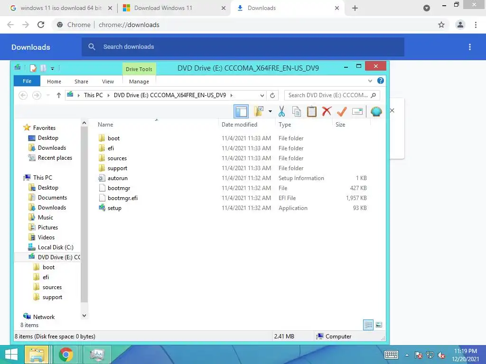Click the Copy pages icon
486x364 pixels.
(297, 111)
